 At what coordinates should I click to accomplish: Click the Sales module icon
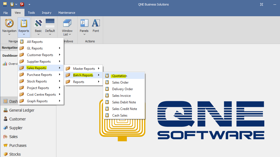pyautogui.click(x=6, y=137)
